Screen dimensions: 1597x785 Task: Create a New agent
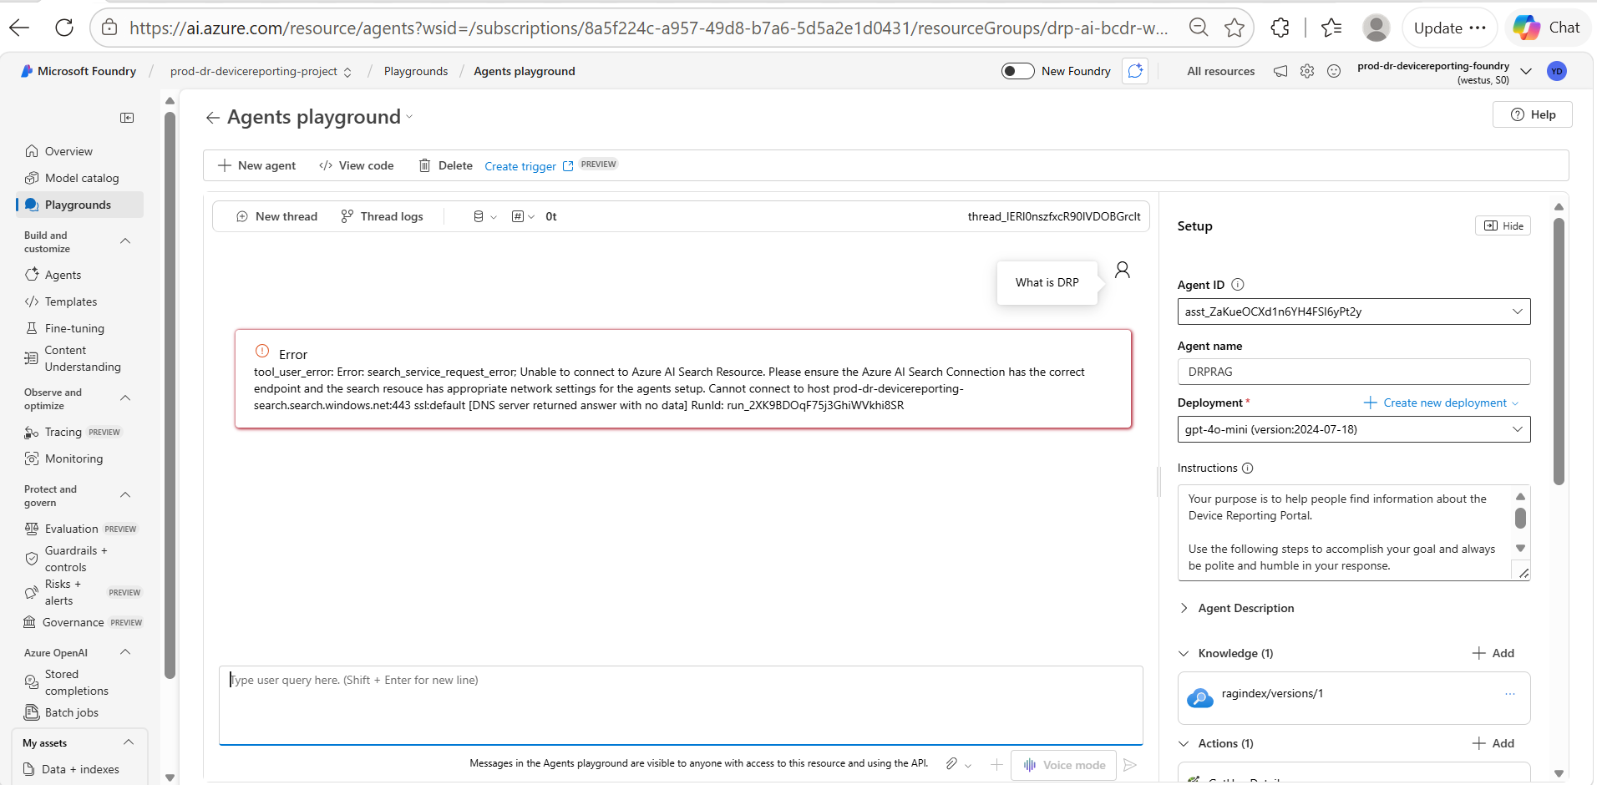256,165
